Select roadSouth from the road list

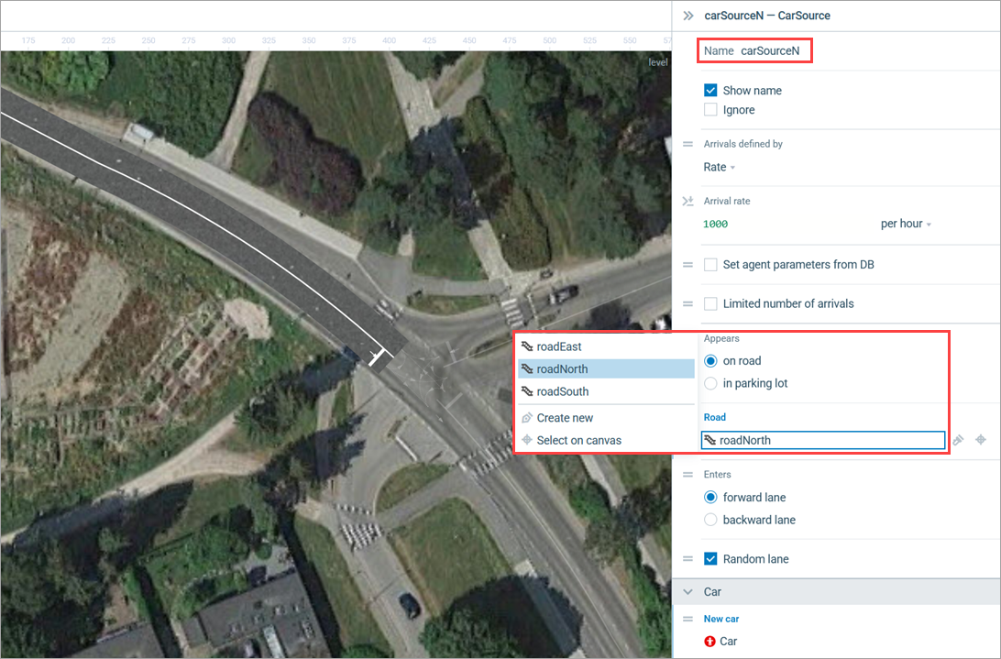tap(562, 391)
